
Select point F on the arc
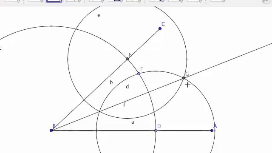click(x=139, y=74)
